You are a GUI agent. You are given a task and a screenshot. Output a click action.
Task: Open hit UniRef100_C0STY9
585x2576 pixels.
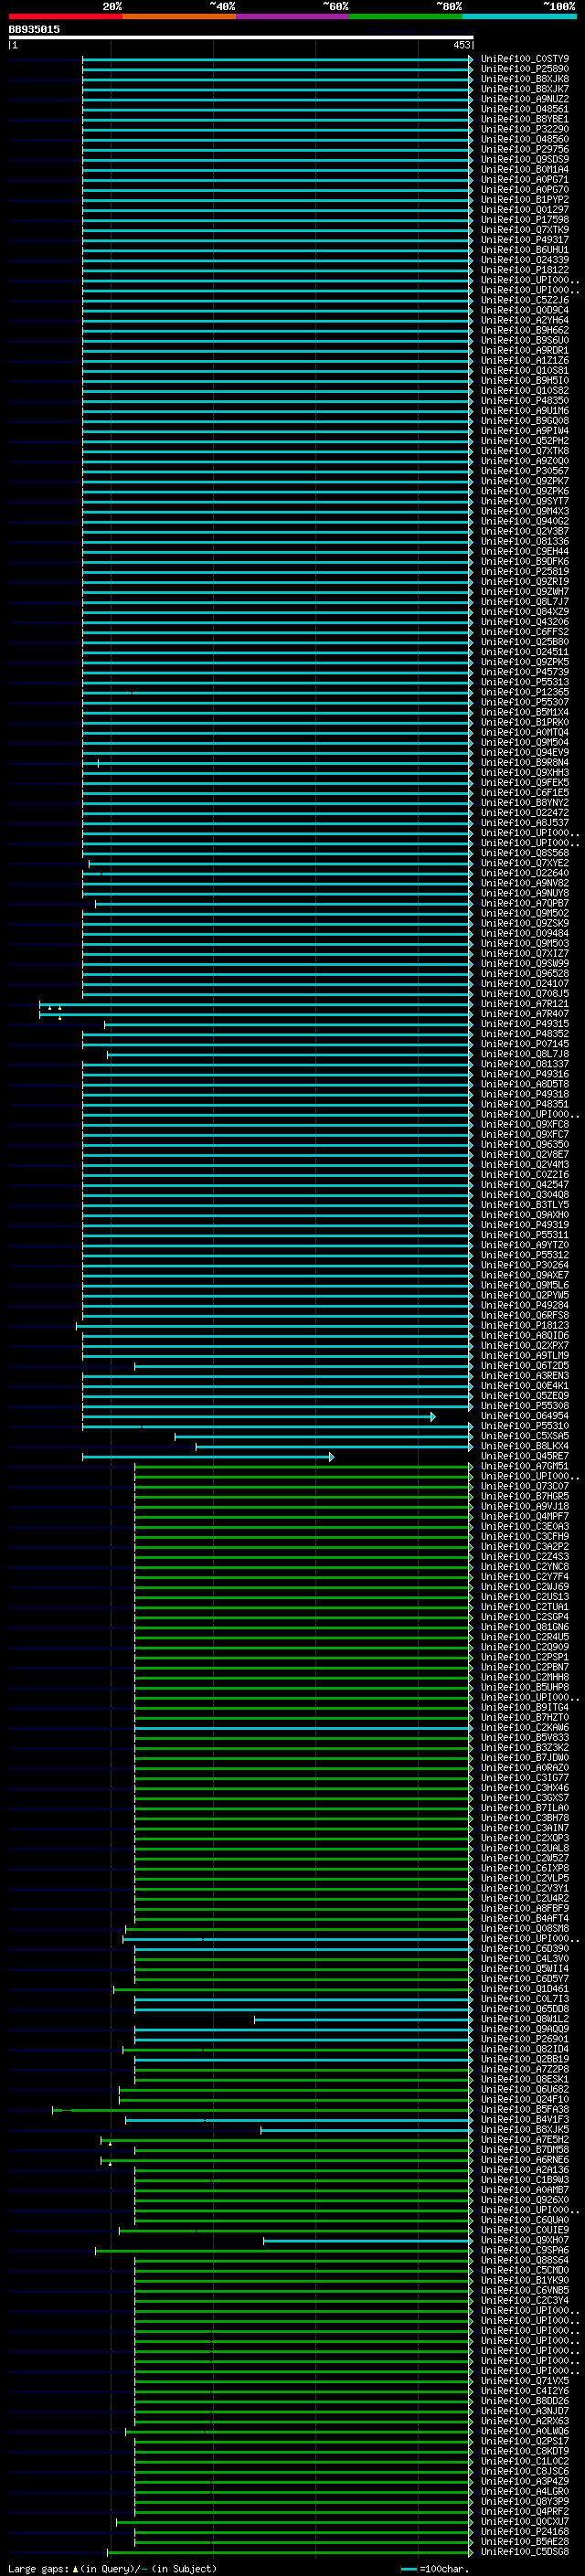[525, 59]
